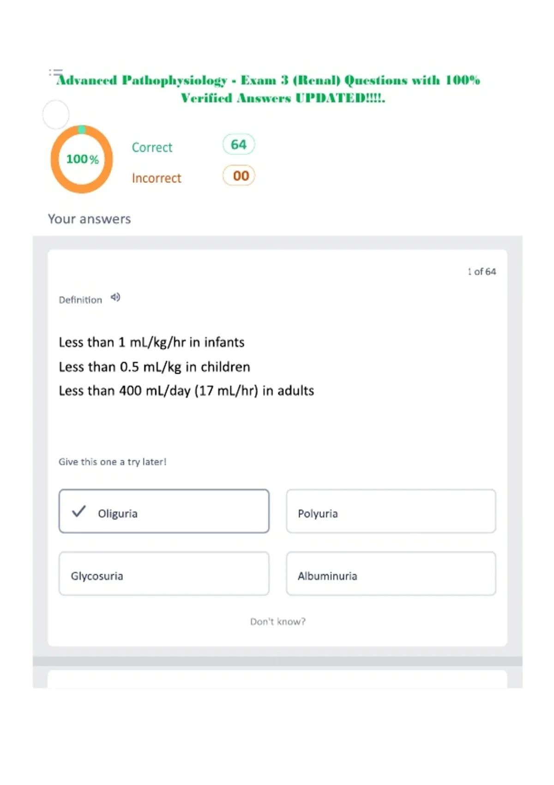The height and width of the screenshot is (785, 554).
Task: Click the Correct count badge 64
Action: click(239, 145)
